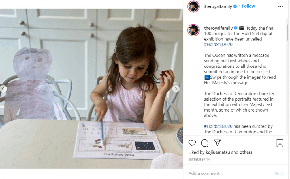This screenshot has height=179, width=290.
Task: Share post via paper plane icon
Action: (x=217, y=143)
